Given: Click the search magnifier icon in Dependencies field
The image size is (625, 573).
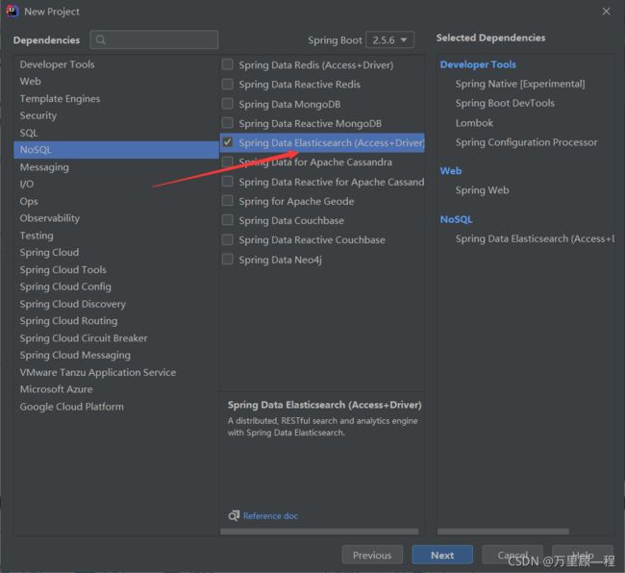Looking at the screenshot, I should pyautogui.click(x=101, y=39).
